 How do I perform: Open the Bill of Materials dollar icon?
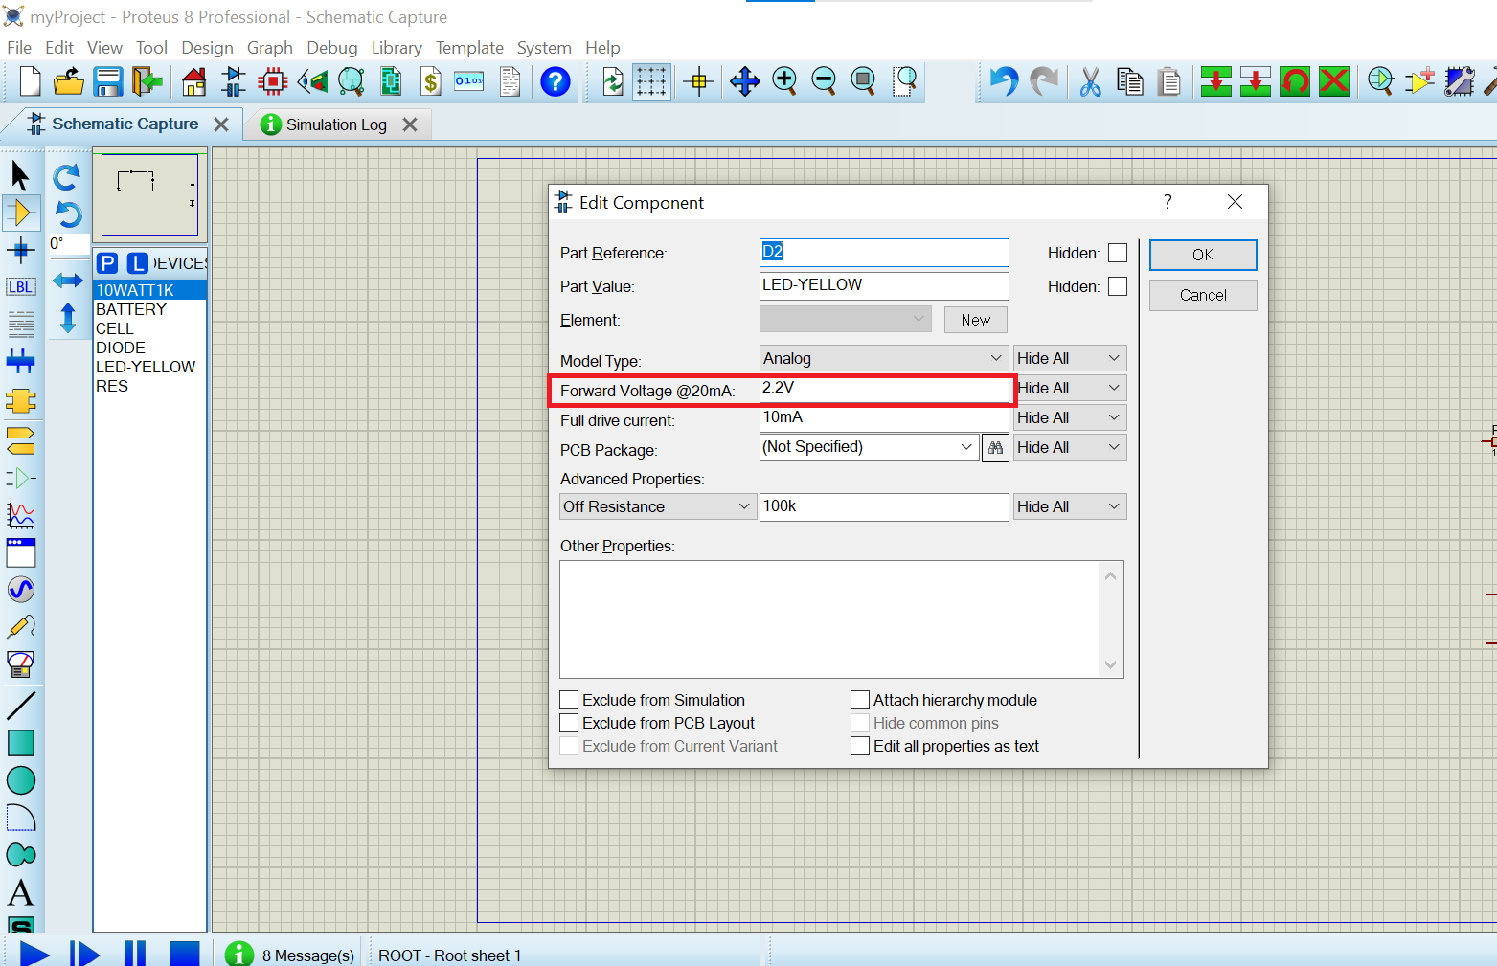point(431,82)
